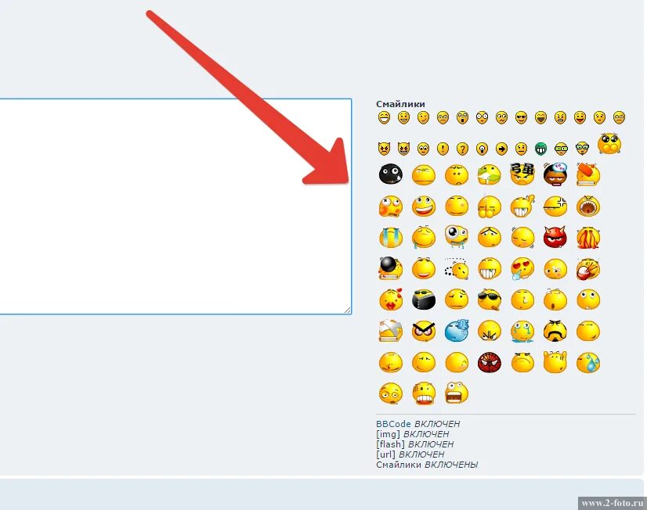The height and width of the screenshot is (510, 647).
Task: Insert the smiley with anger vein mark
Action: pyautogui.click(x=555, y=206)
